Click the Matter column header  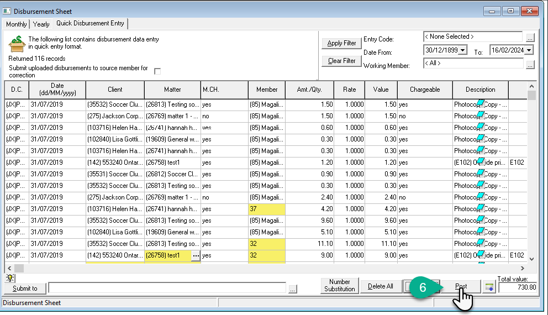173,90
